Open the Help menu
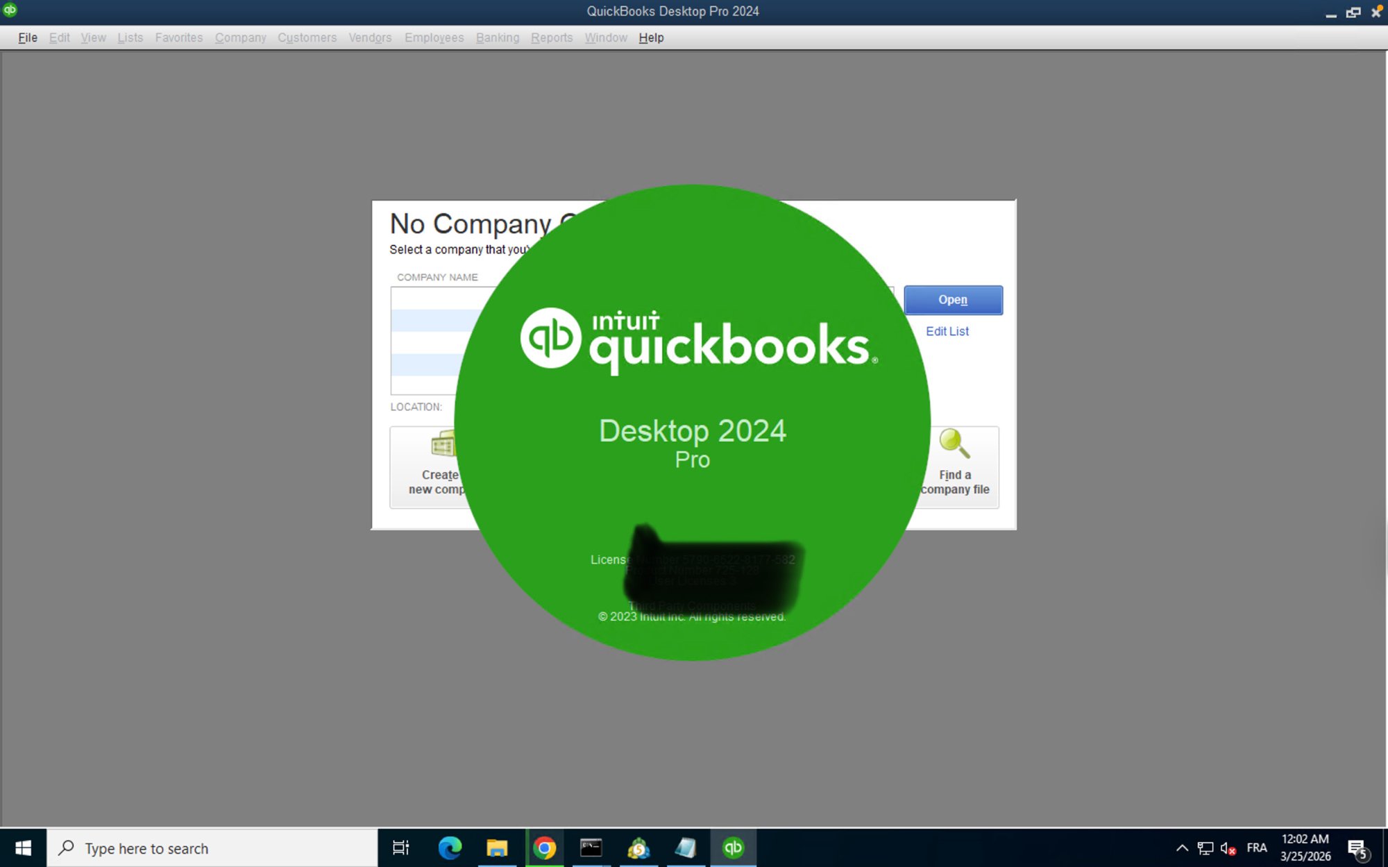Image resolution: width=1388 pixels, height=867 pixels. point(650,37)
